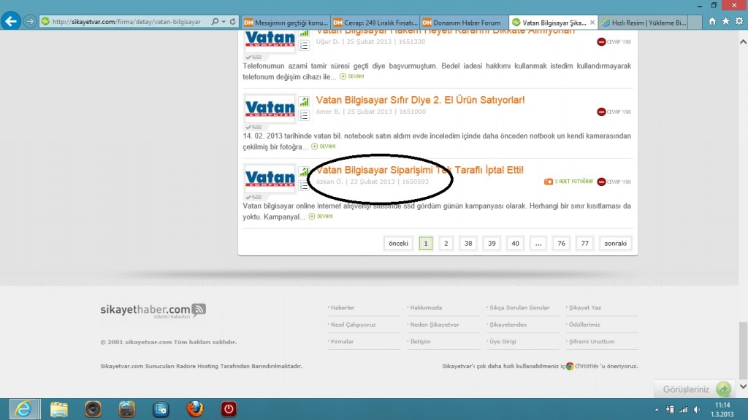
Task: Switch to 'Donanım Haber Forum' tab
Action: [x=464, y=23]
